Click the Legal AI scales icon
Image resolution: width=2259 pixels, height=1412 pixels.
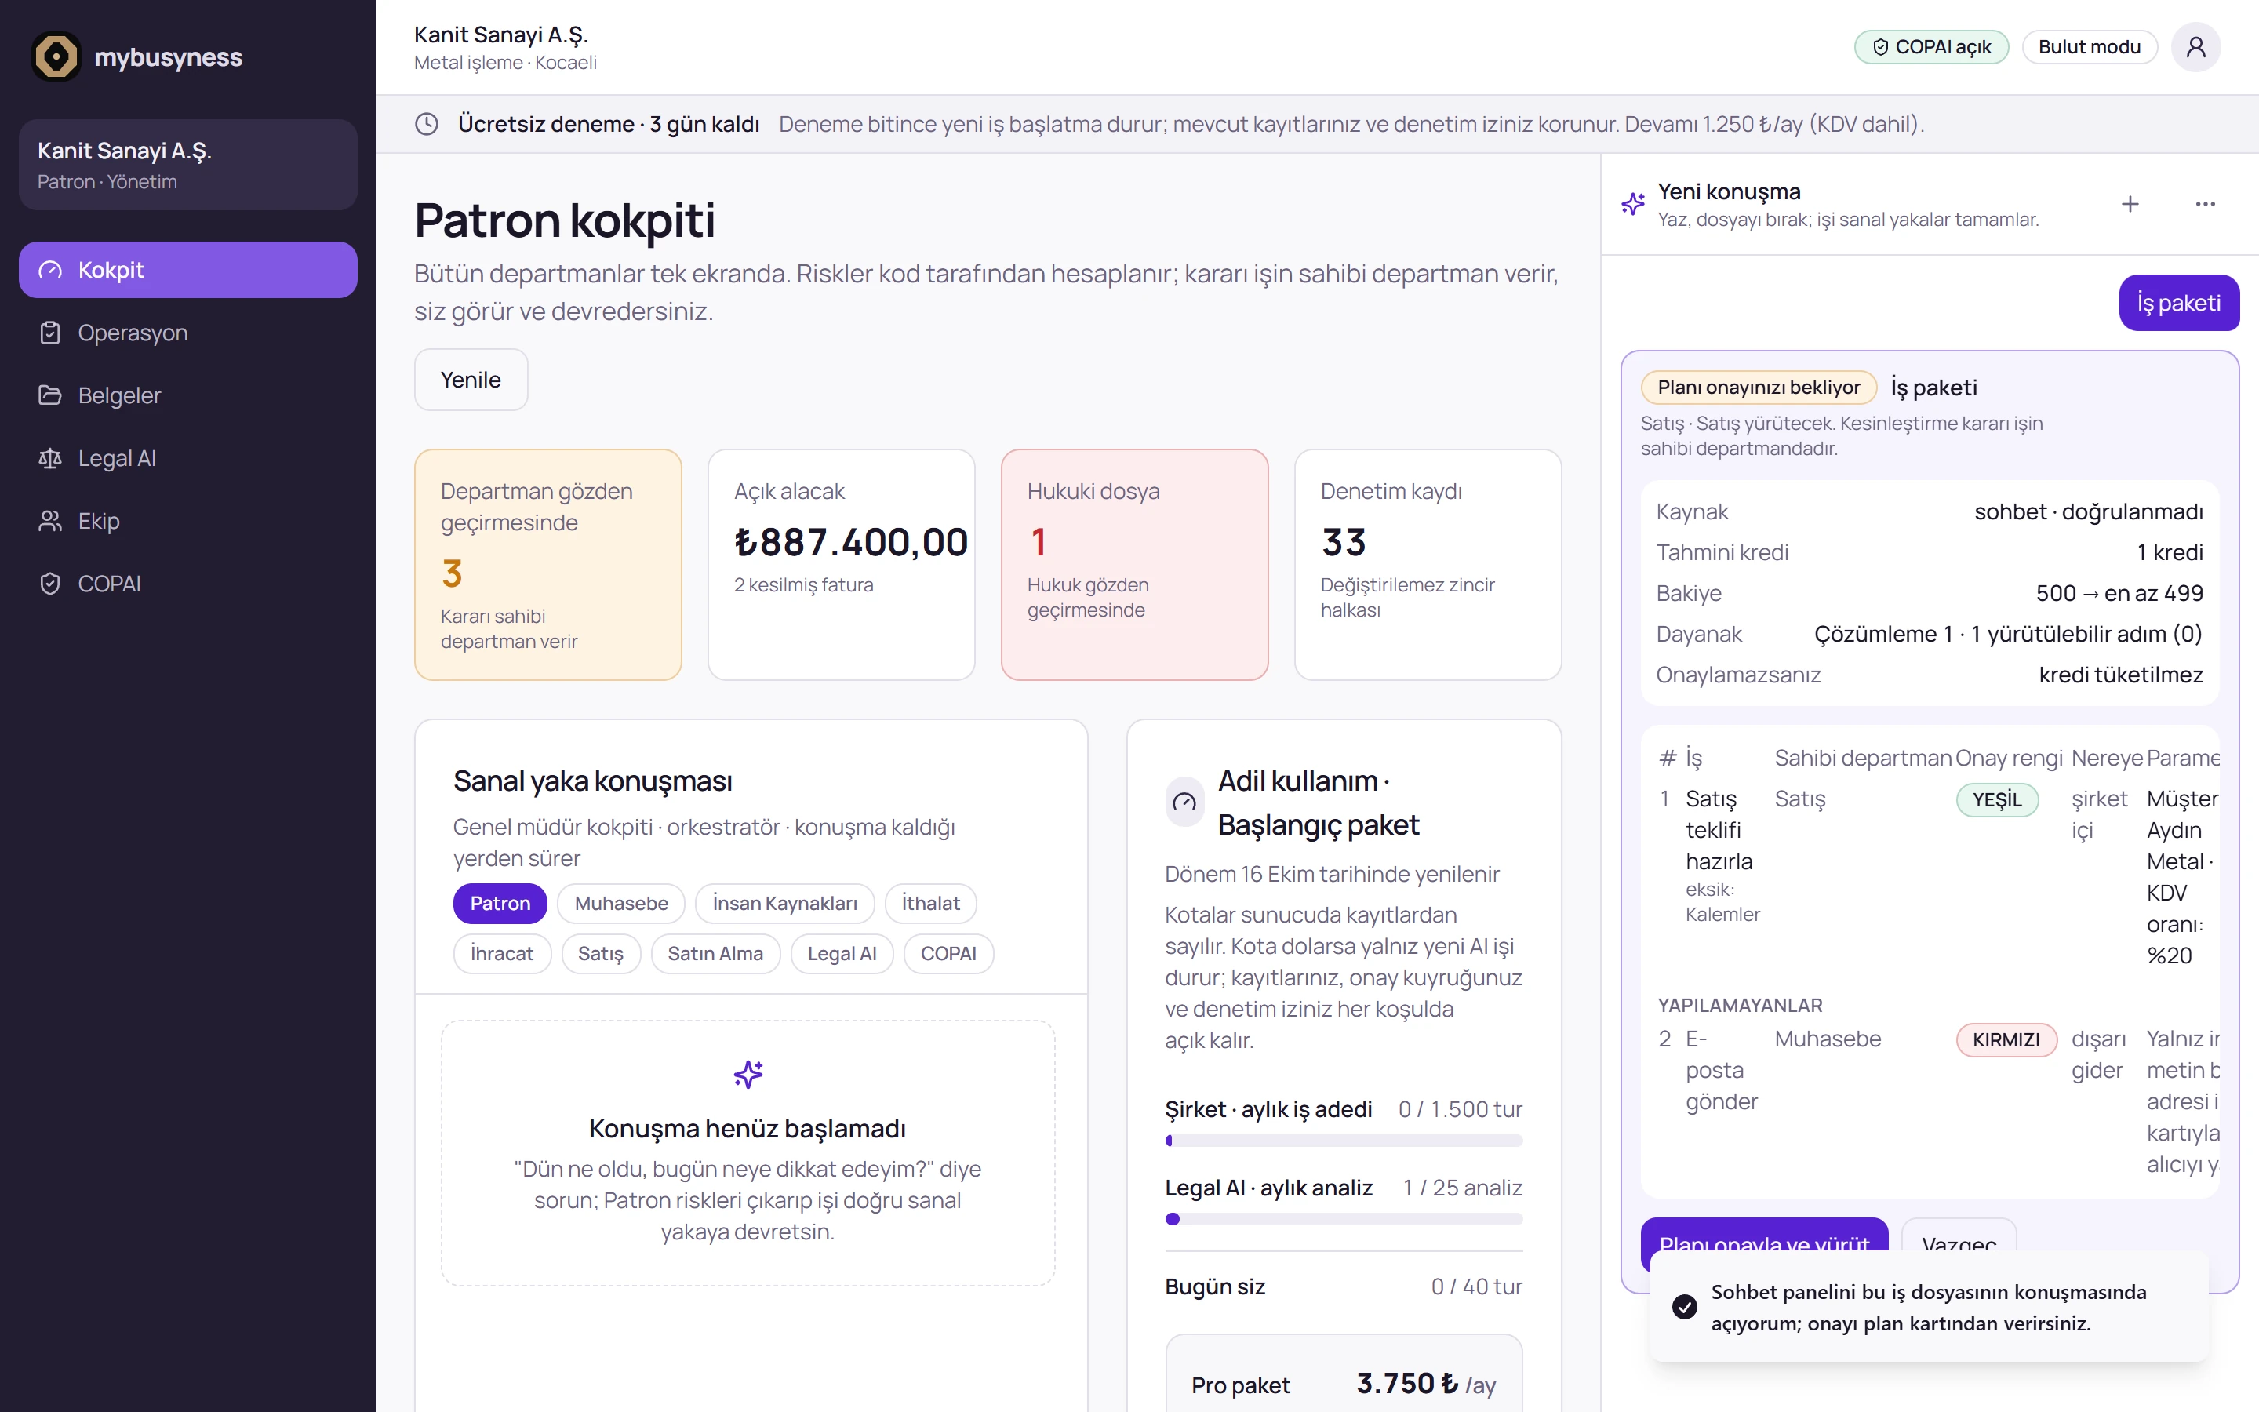tap(50, 459)
